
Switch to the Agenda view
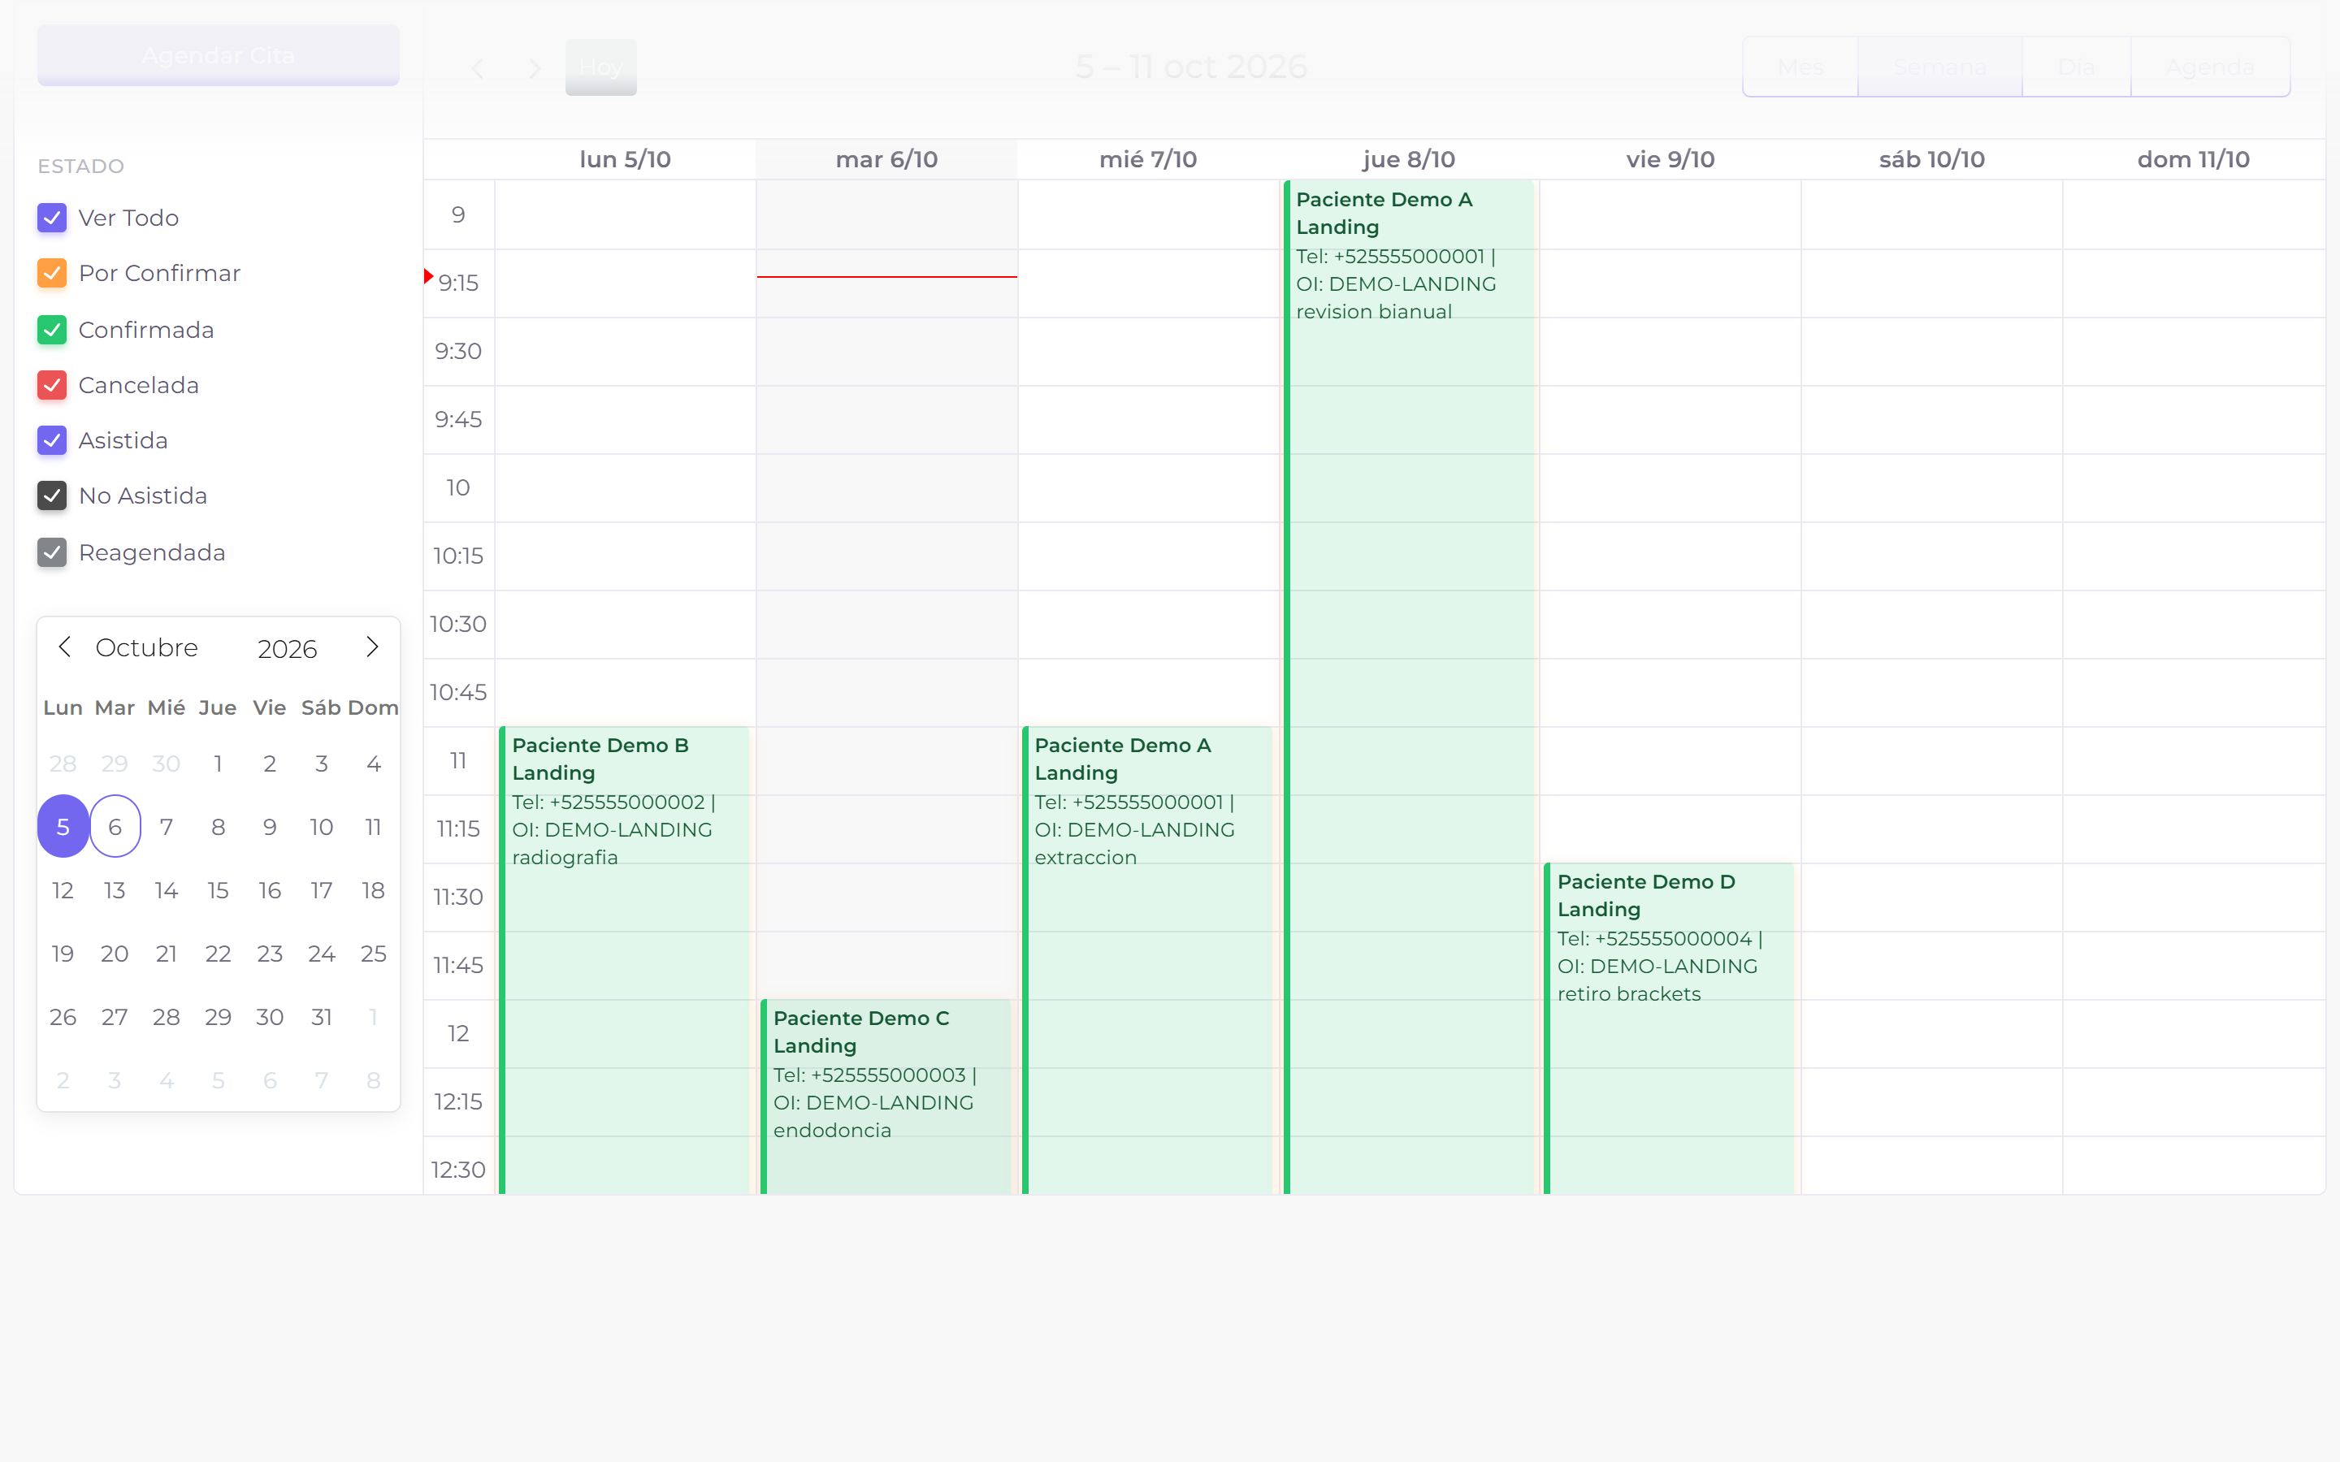point(2209,67)
